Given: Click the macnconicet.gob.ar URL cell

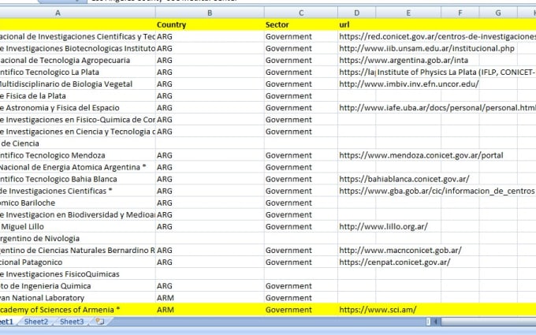Looking at the screenshot, I should point(400,250).
